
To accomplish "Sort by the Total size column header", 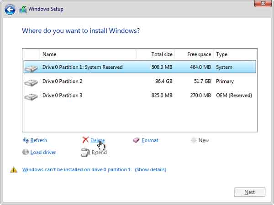I will pyautogui.click(x=156, y=54).
